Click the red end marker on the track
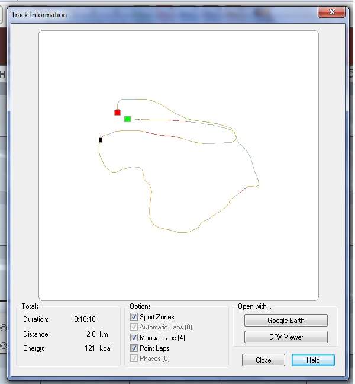 click(x=117, y=113)
